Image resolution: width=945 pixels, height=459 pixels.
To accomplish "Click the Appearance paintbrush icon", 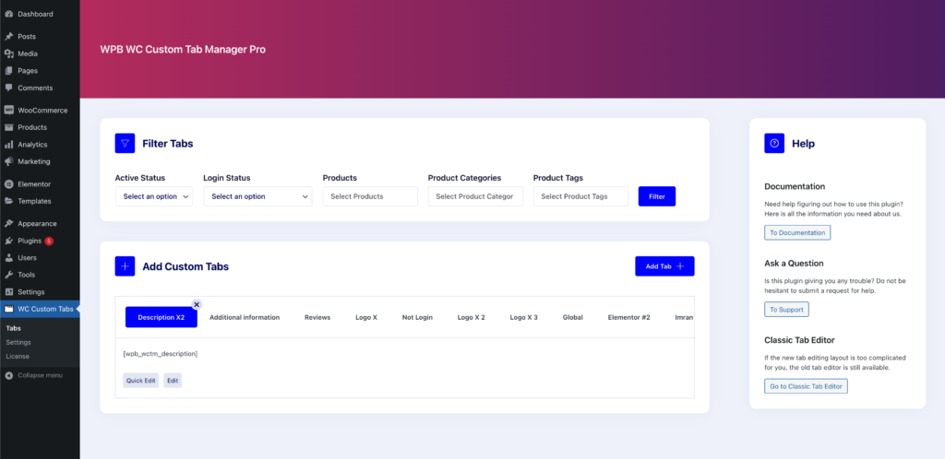I will [8, 223].
